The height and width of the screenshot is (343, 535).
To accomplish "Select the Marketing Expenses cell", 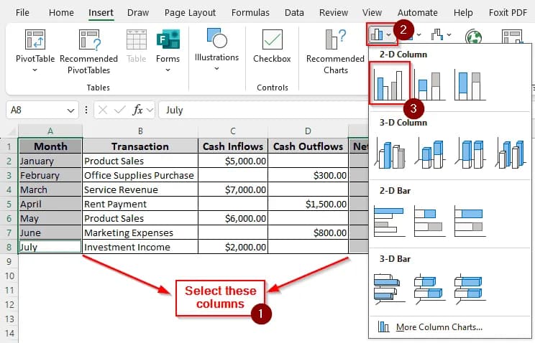I will (140, 232).
